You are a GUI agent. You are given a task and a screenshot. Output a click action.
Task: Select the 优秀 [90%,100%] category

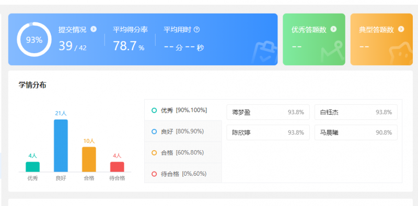183,110
